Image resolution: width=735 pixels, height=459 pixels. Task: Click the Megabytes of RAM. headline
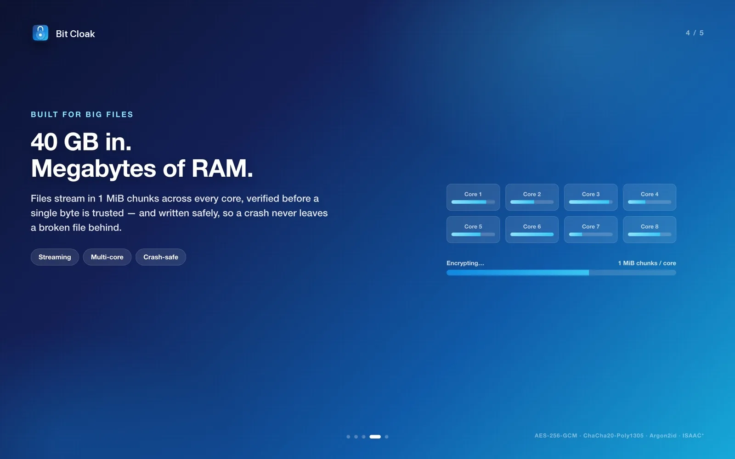142,168
